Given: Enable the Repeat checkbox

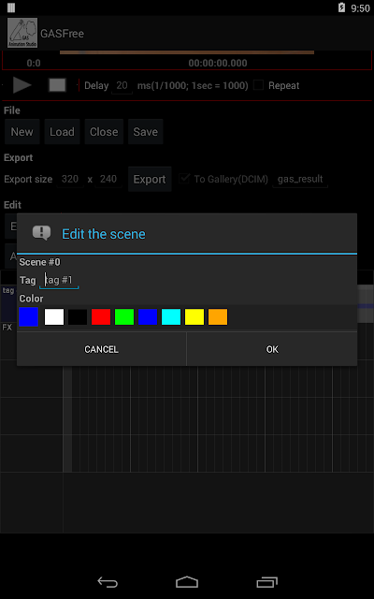Looking at the screenshot, I should click(x=259, y=85).
